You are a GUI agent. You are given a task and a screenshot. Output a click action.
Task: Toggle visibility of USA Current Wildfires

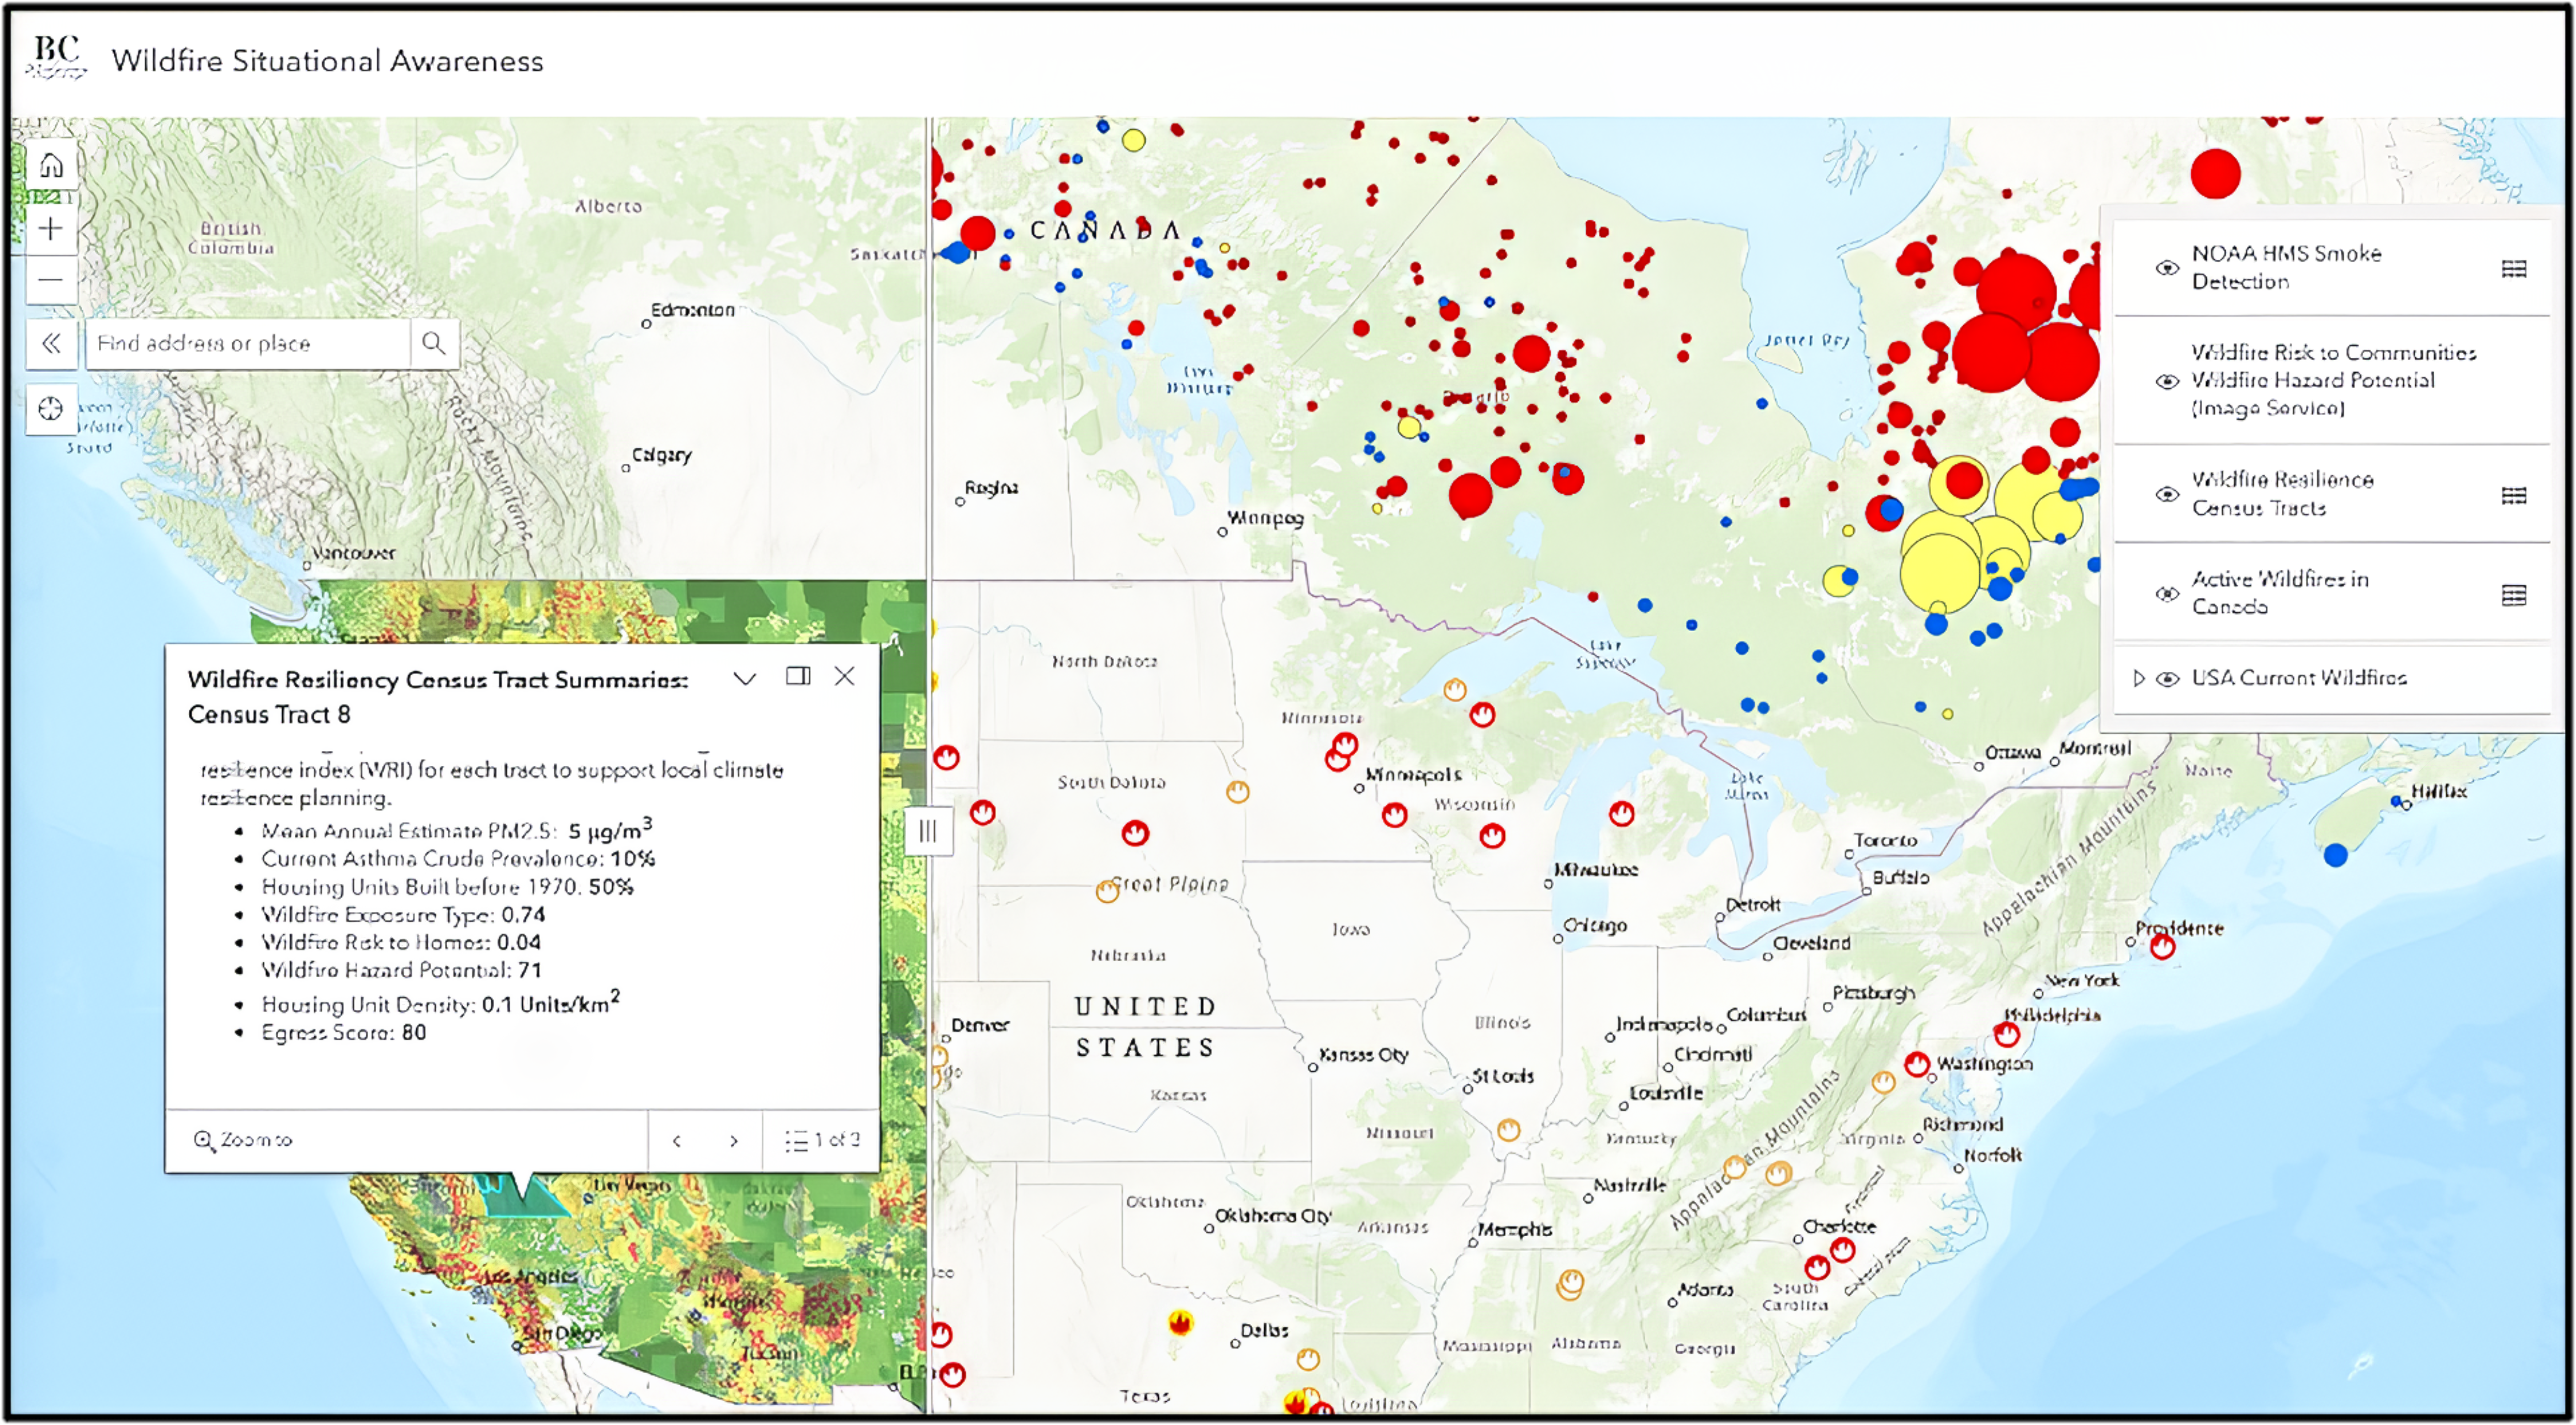[2166, 678]
